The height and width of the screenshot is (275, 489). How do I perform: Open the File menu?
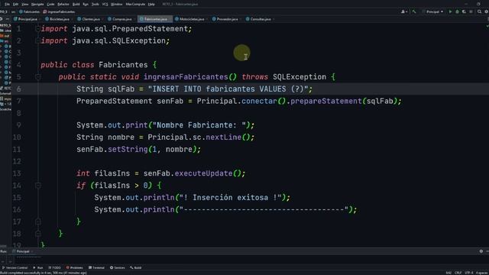7,5
